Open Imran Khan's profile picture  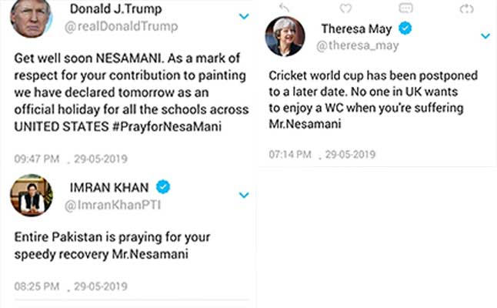click(32, 196)
